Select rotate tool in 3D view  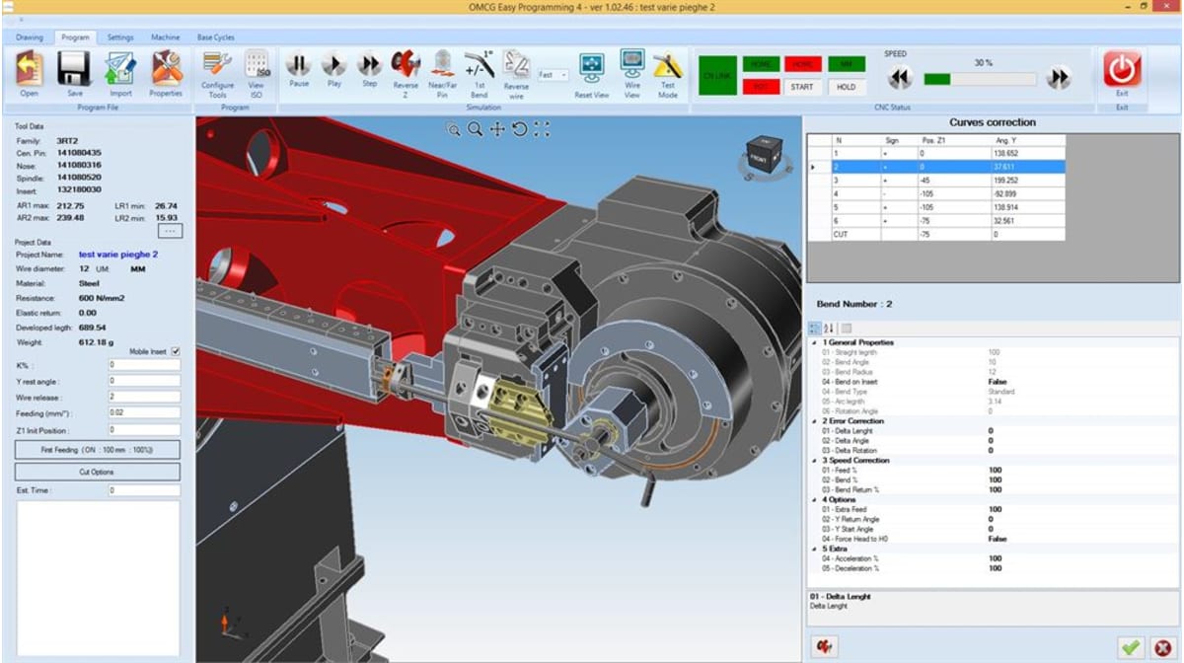[x=519, y=129]
